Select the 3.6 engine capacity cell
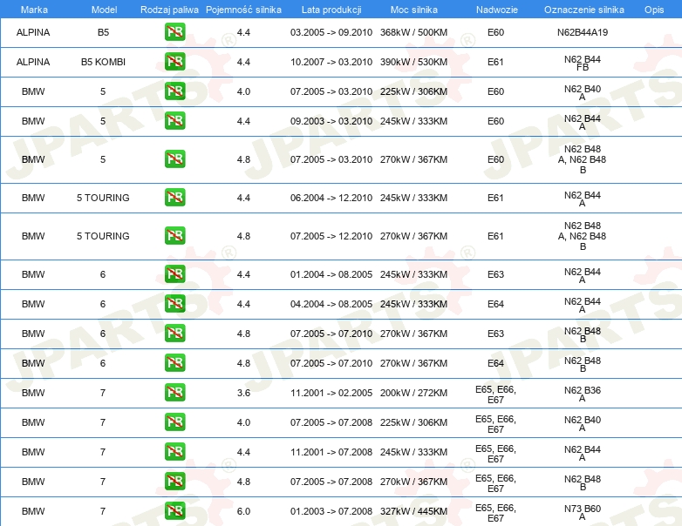Viewport: 682px width, 526px height. [243, 393]
